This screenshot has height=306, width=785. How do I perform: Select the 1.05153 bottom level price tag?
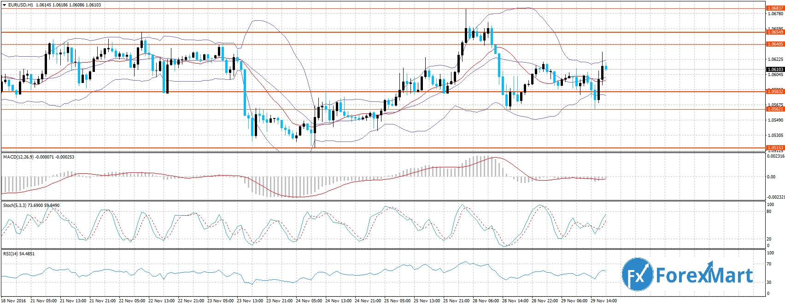(x=775, y=148)
